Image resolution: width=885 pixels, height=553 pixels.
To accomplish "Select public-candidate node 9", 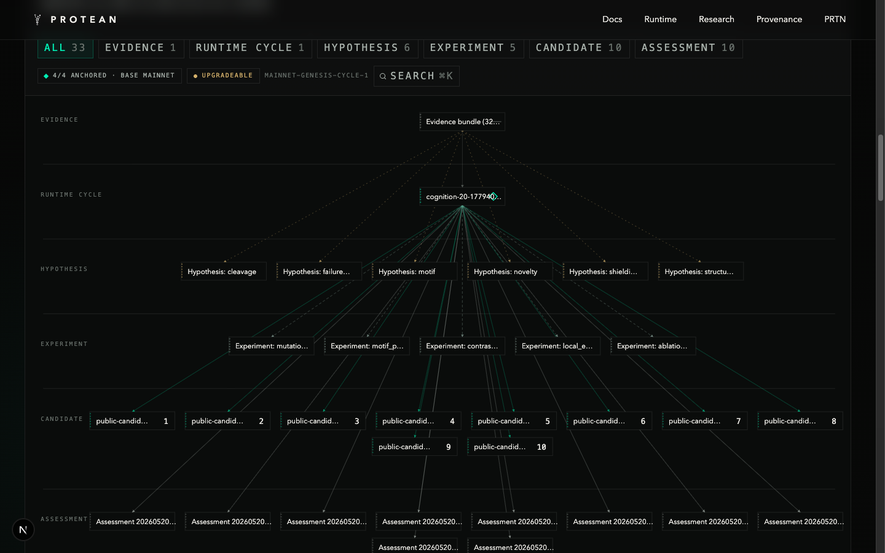I will pyautogui.click(x=415, y=447).
